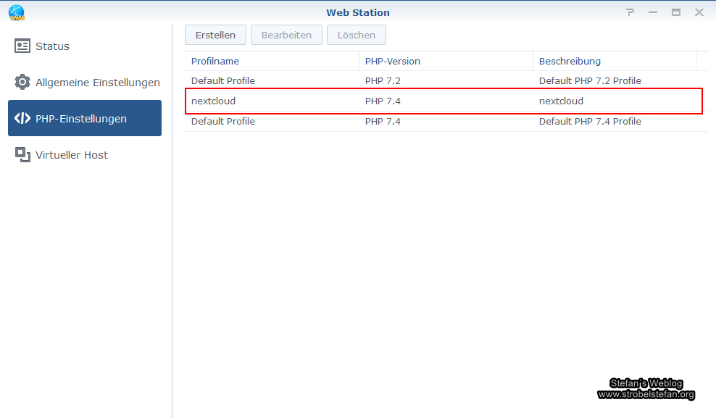The image size is (716, 418).
Task: Select the Status sidebar icon
Action: click(22, 46)
